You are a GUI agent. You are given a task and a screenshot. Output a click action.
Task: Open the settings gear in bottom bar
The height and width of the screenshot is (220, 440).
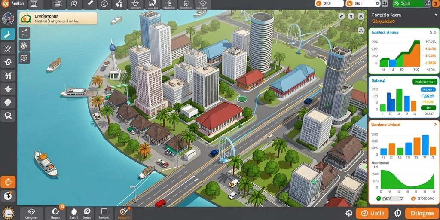[349, 213]
